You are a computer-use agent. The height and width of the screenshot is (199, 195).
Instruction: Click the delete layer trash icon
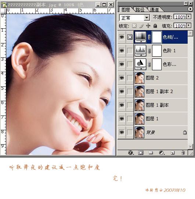click(183, 153)
